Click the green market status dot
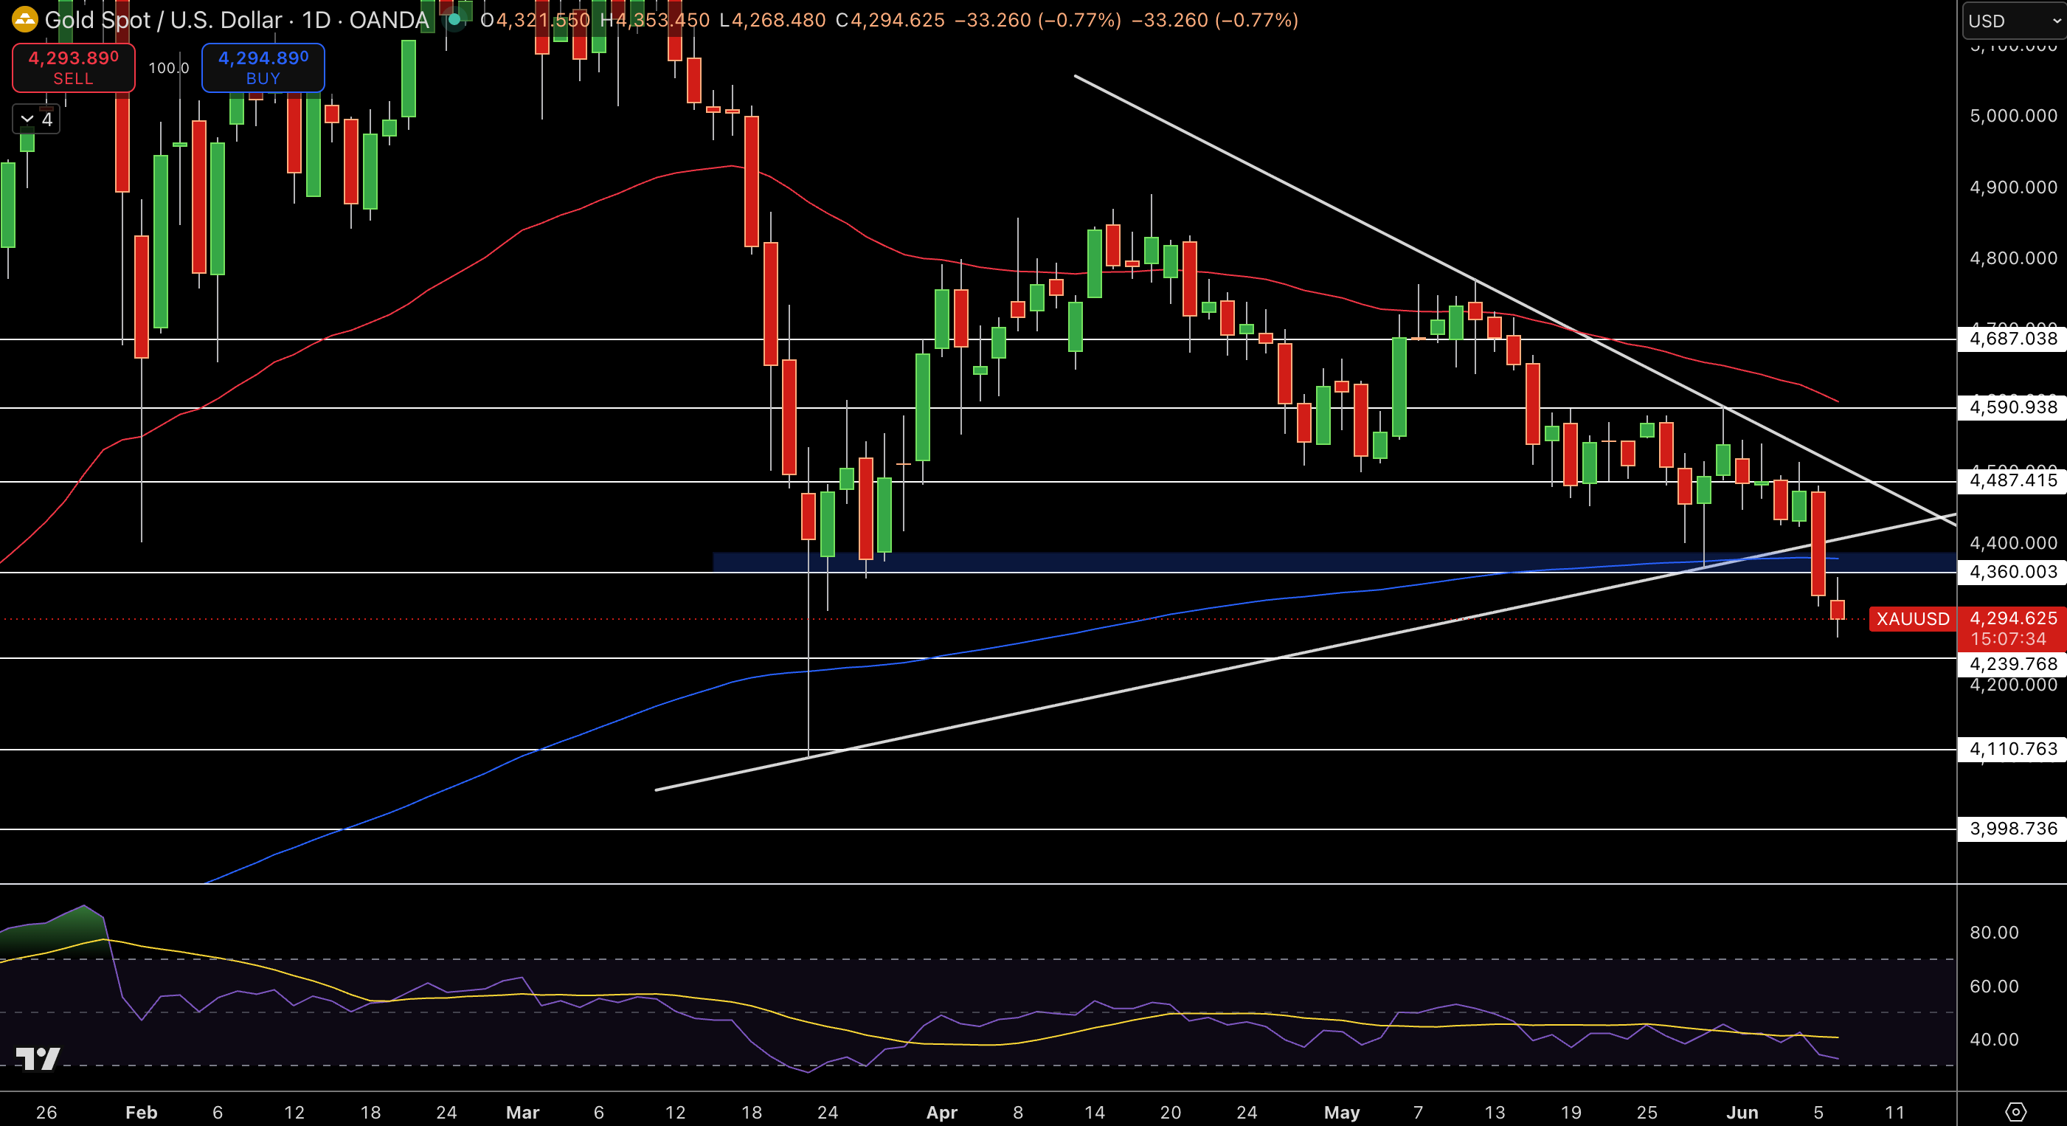The width and height of the screenshot is (2067, 1126). [454, 19]
